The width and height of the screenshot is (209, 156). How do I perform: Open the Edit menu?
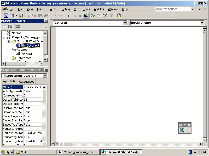coord(20,9)
